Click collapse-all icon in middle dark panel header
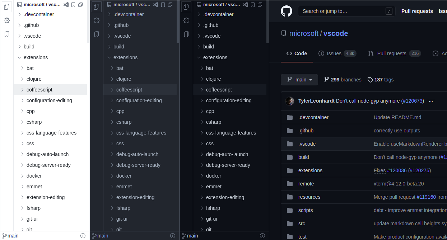The width and height of the screenshot is (447, 240). click(x=170, y=5)
